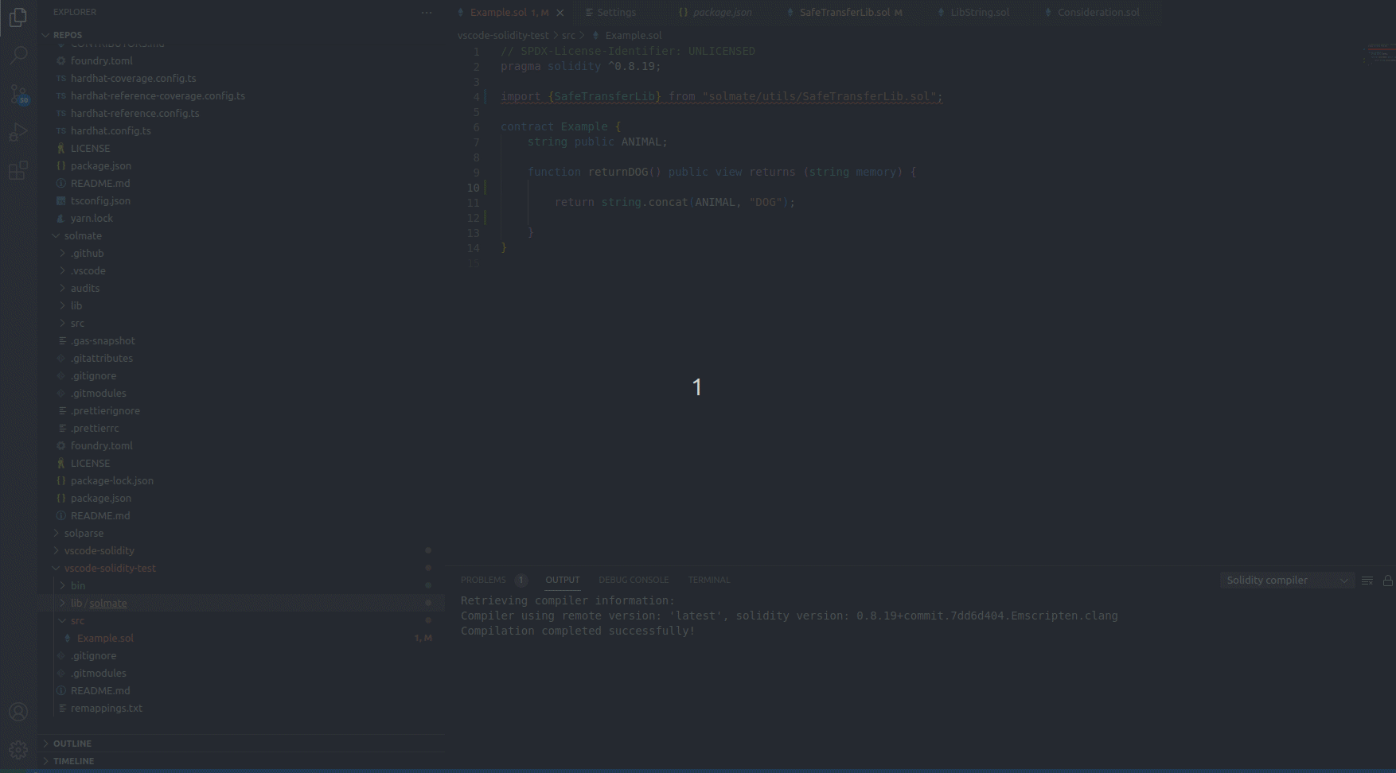Open the Search panel
Screen dimensions: 1396x773
tap(18, 56)
